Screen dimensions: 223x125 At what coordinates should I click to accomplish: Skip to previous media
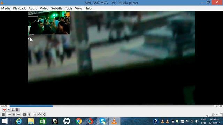pyautogui.click(x=10, y=114)
